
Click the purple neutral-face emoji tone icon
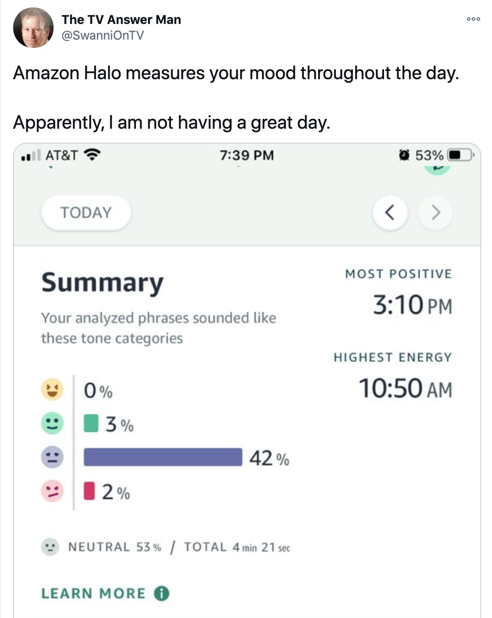(52, 457)
